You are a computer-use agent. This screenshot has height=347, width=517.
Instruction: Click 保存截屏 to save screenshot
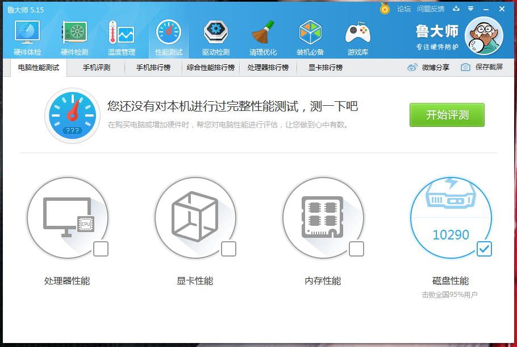point(482,67)
